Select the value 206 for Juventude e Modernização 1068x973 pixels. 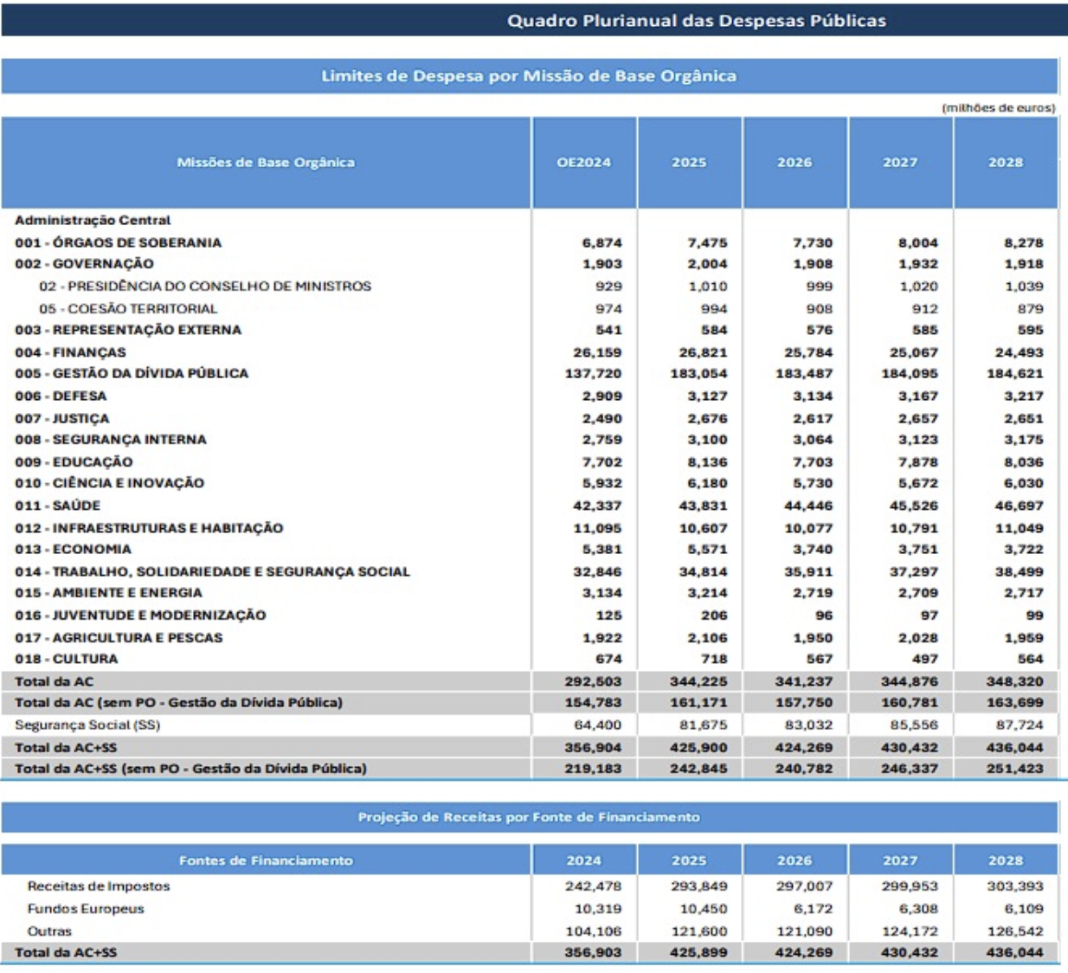point(714,615)
